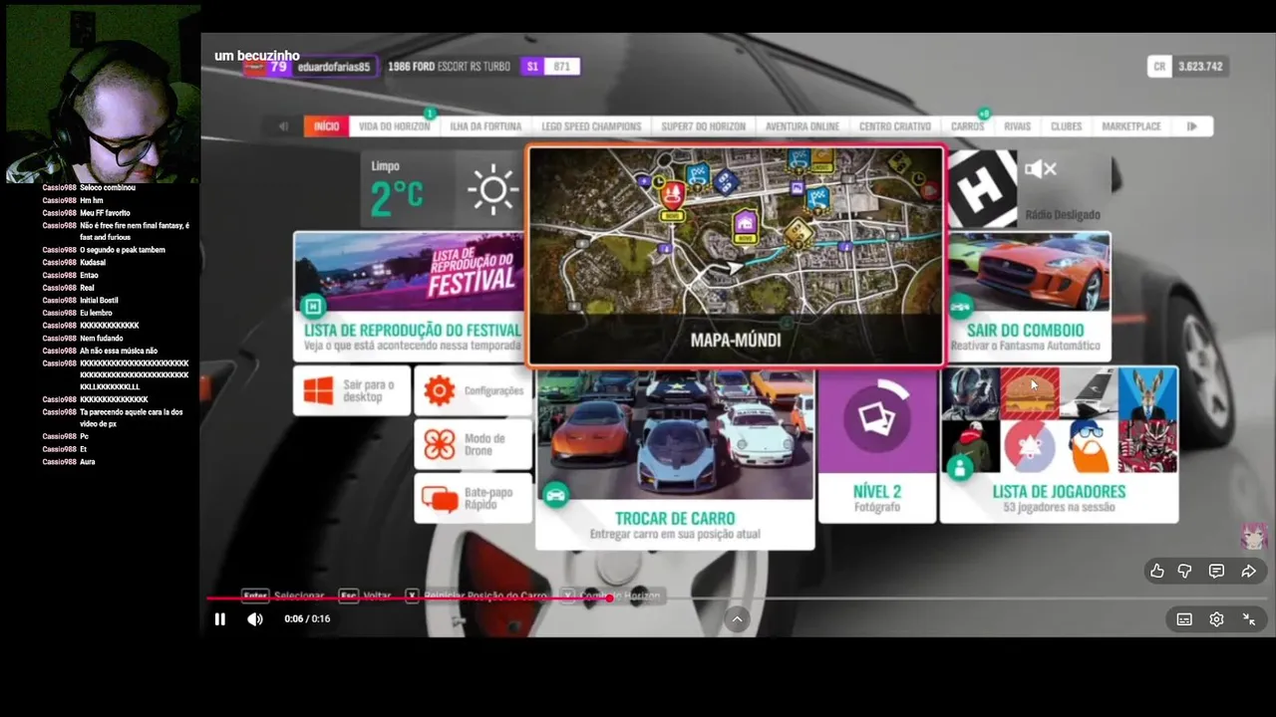
Task: Click the drone icon
Action: pyautogui.click(x=440, y=444)
